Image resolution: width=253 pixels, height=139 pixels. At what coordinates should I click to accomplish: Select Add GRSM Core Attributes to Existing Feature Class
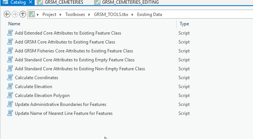coord(65,42)
